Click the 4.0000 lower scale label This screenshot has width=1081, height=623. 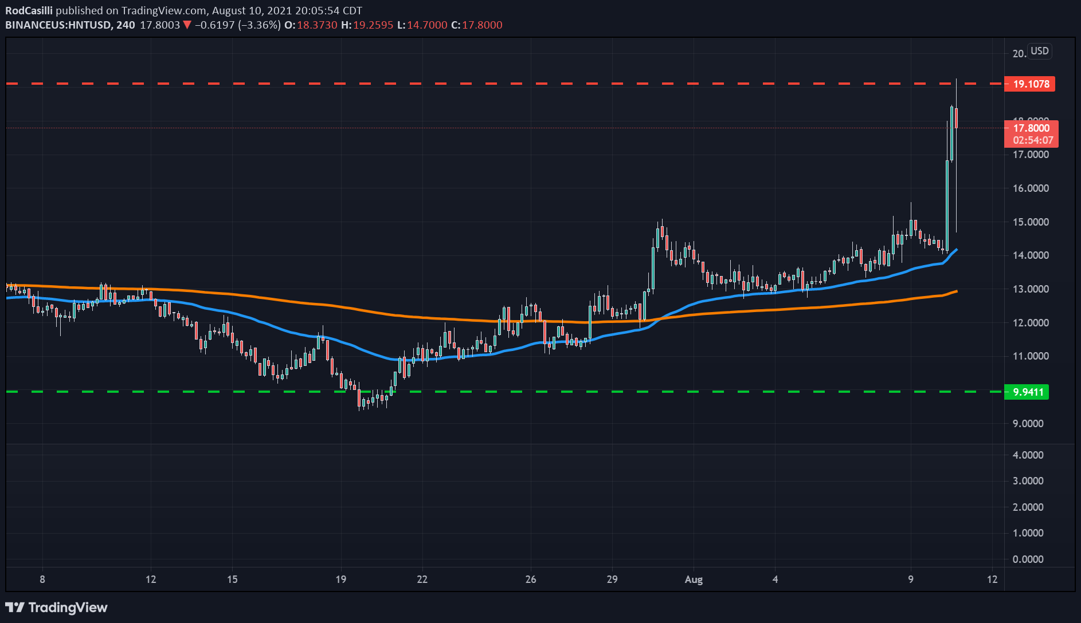(x=1028, y=455)
